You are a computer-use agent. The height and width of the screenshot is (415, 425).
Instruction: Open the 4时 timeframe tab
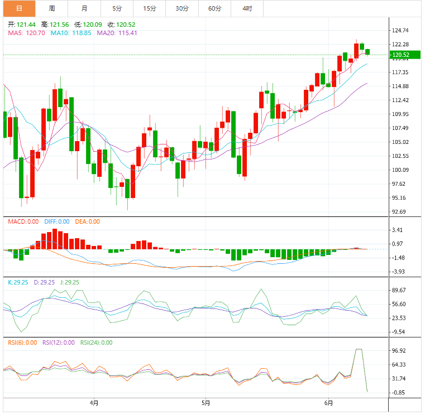[247, 8]
